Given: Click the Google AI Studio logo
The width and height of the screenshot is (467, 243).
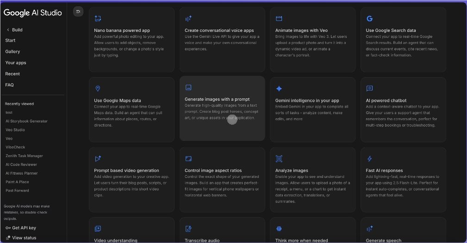Looking at the screenshot, I should tap(33, 13).
